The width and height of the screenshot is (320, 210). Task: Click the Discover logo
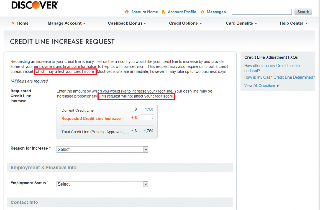pyautogui.click(x=34, y=5)
